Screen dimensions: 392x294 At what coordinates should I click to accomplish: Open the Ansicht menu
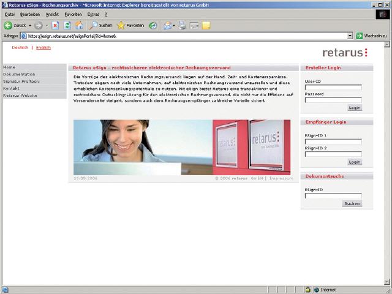(x=52, y=15)
